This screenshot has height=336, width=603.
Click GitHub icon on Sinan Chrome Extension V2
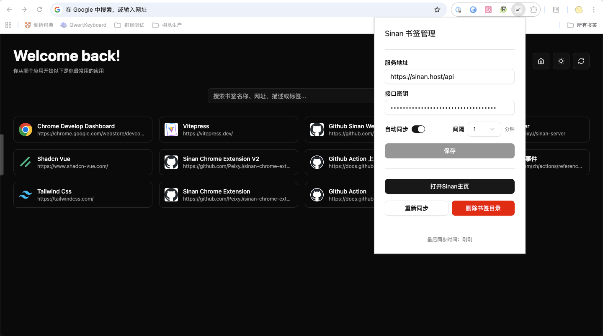click(171, 162)
